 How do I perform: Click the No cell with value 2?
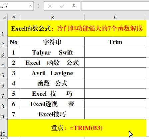[x=14, y=63]
